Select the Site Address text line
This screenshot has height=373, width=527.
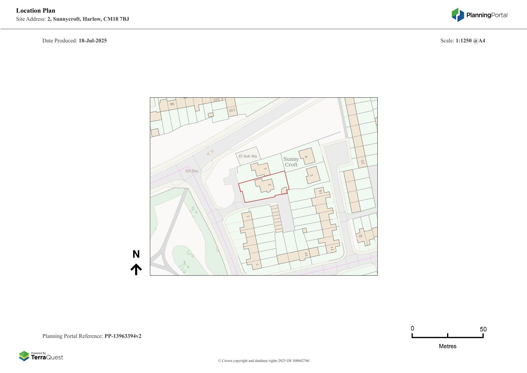pyautogui.click(x=73, y=19)
